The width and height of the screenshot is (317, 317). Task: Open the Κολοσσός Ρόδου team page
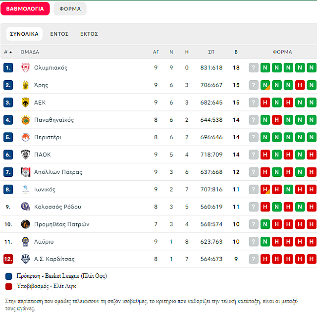pyautogui.click(x=57, y=207)
